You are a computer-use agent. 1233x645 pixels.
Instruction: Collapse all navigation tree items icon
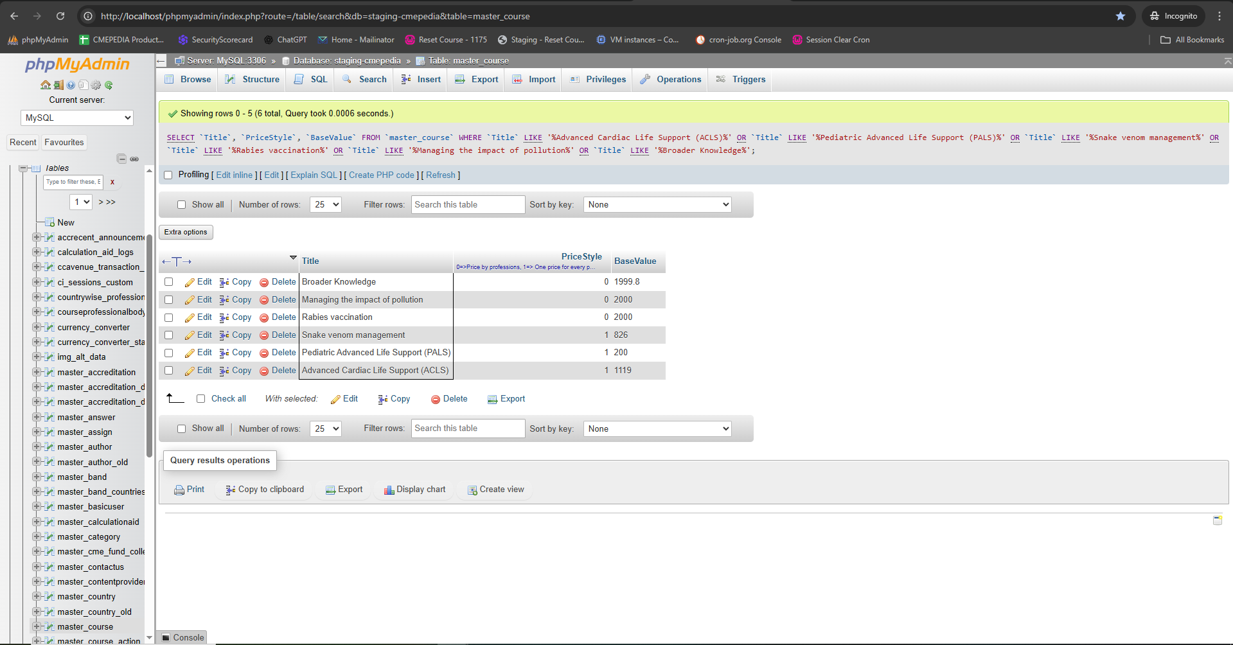tap(121, 159)
